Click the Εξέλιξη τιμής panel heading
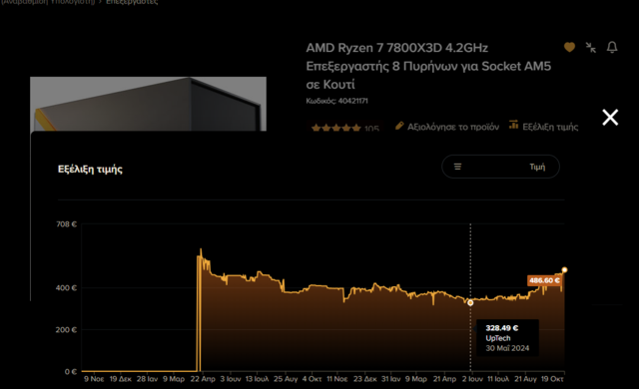This screenshot has width=639, height=389. [90, 169]
